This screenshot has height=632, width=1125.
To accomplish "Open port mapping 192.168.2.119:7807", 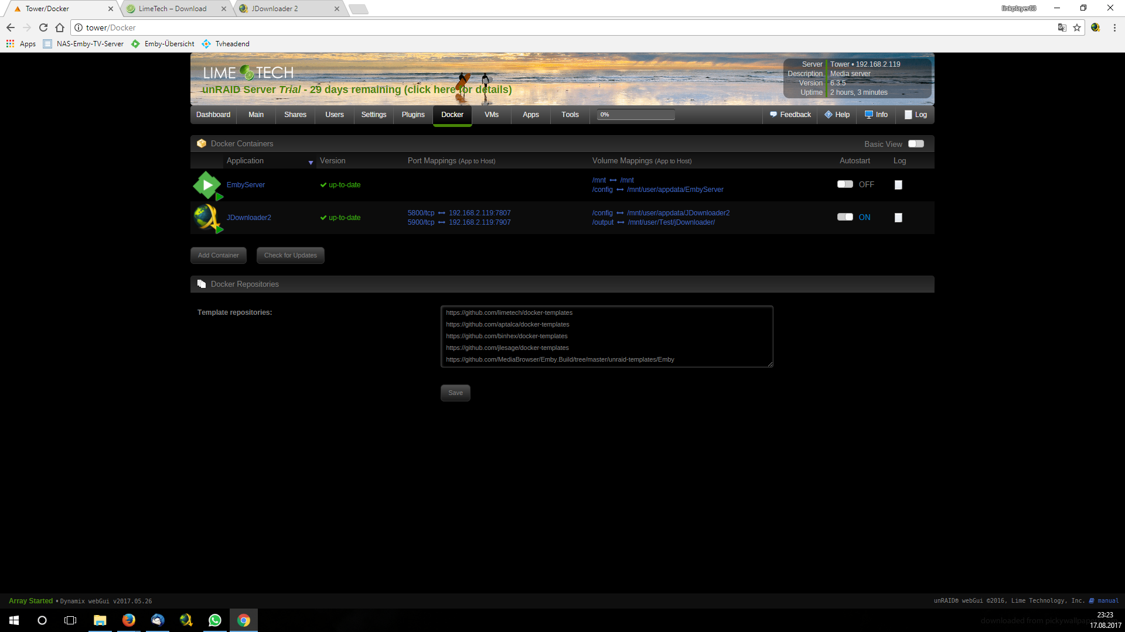I will (479, 213).
